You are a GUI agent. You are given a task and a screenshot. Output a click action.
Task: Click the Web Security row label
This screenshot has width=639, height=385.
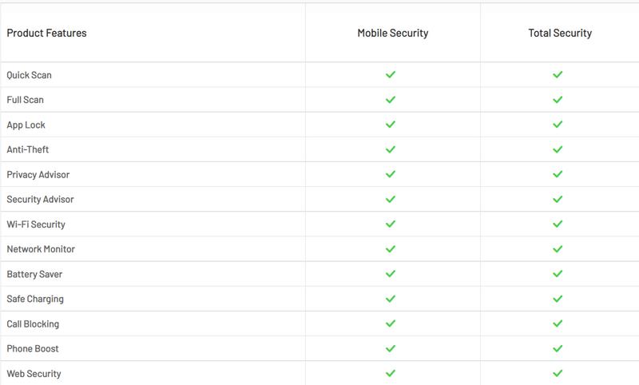tap(34, 374)
